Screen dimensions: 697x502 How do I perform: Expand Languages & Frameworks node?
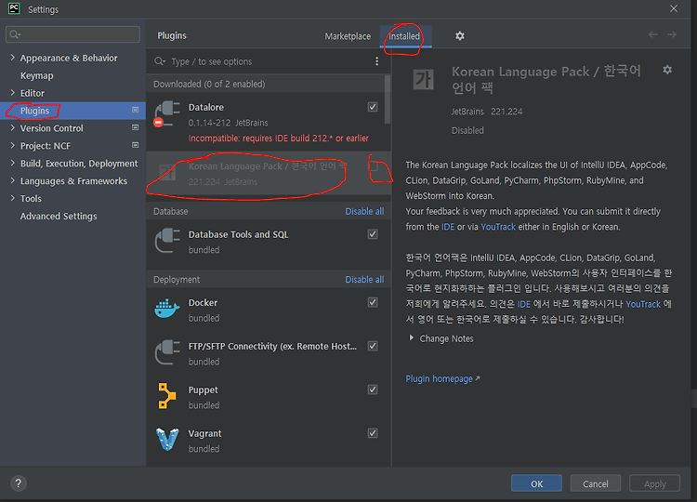pyautogui.click(x=12, y=180)
